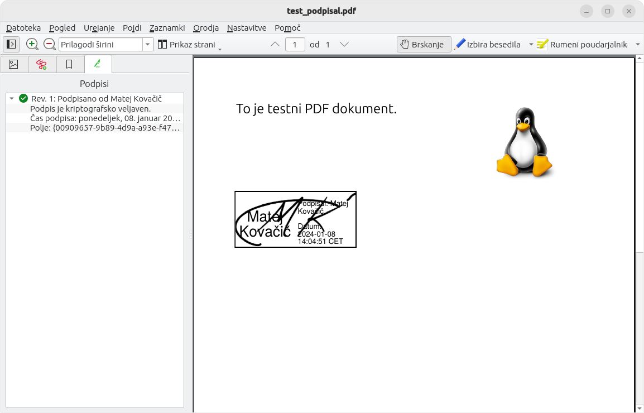The width and height of the screenshot is (644, 413).
Task: Go to next page with down chevron
Action: 344,45
